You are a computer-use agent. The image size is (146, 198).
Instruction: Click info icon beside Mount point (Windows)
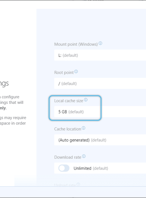coord(100,43)
